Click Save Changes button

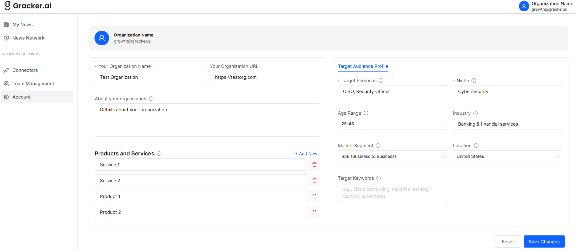point(544,241)
